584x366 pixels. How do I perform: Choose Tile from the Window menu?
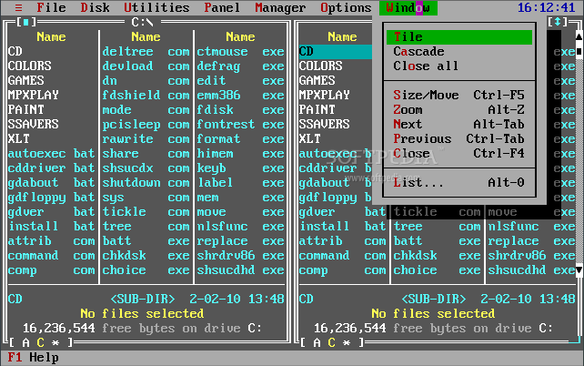tap(459, 36)
